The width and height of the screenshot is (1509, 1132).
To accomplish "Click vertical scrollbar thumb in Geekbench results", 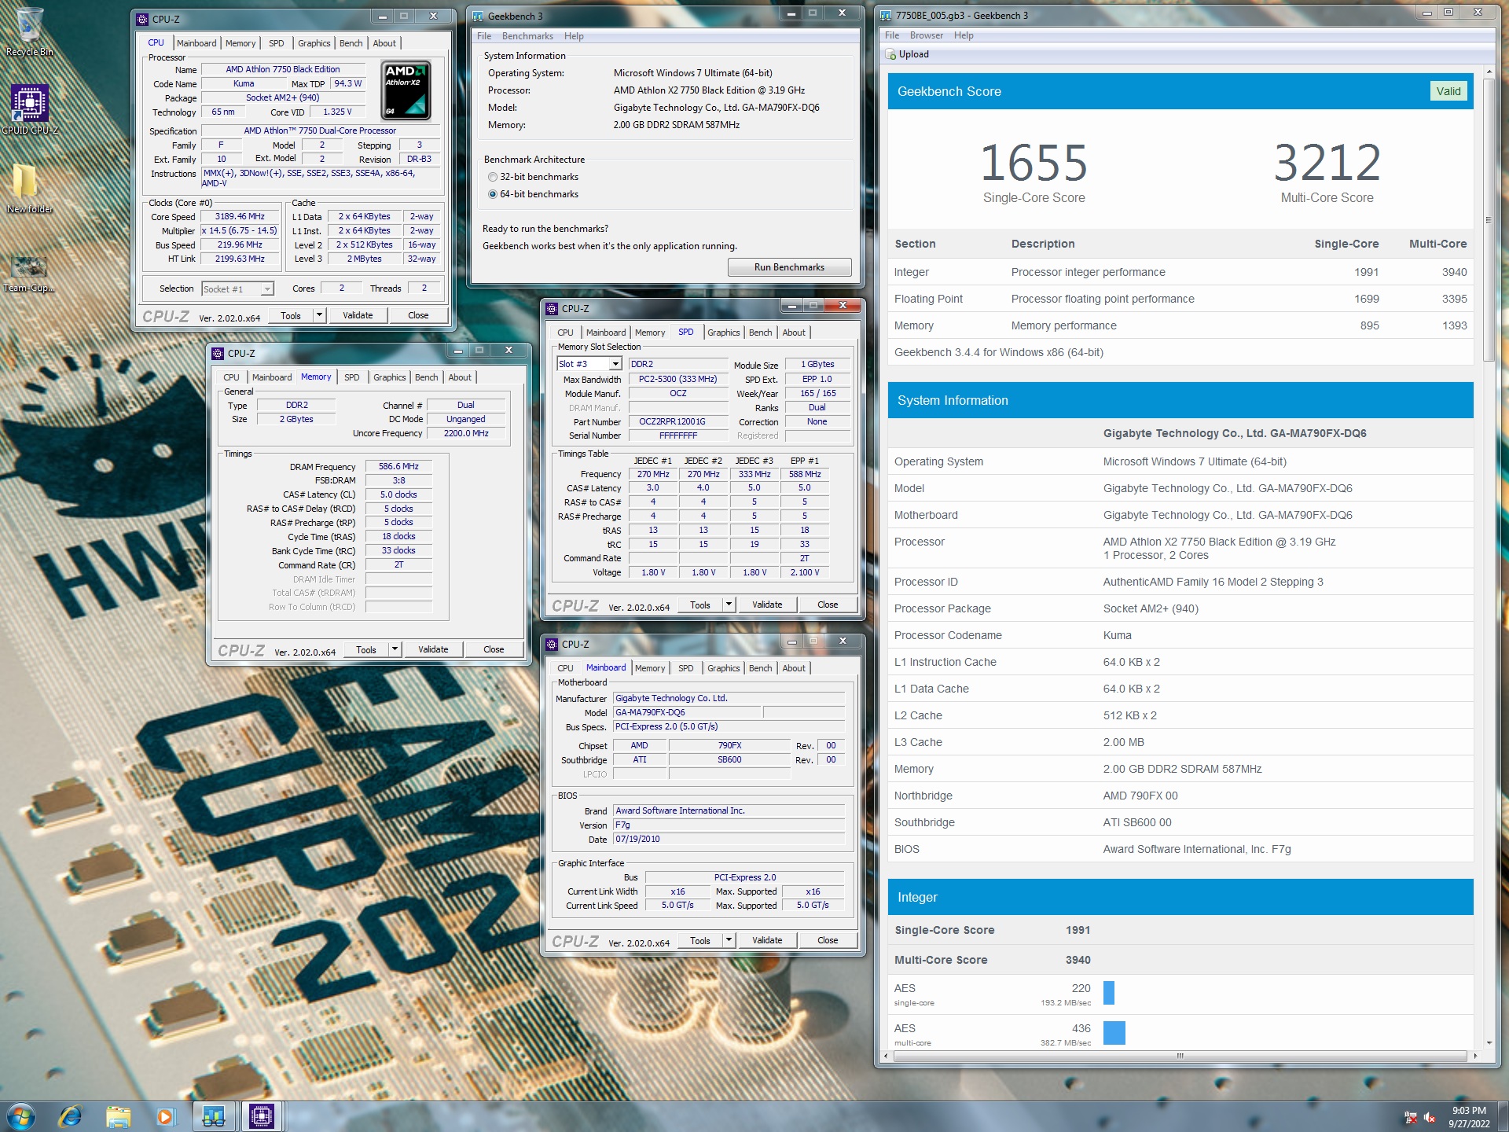I will 1488,220.
